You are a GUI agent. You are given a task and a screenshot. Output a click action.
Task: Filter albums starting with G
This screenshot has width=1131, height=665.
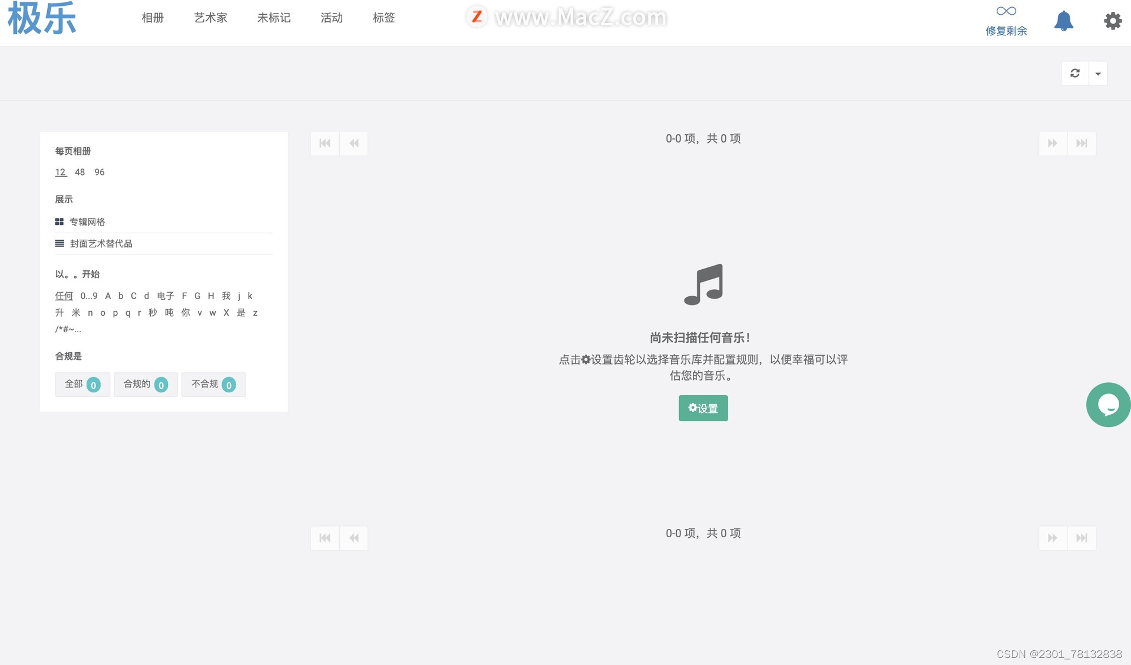(197, 296)
